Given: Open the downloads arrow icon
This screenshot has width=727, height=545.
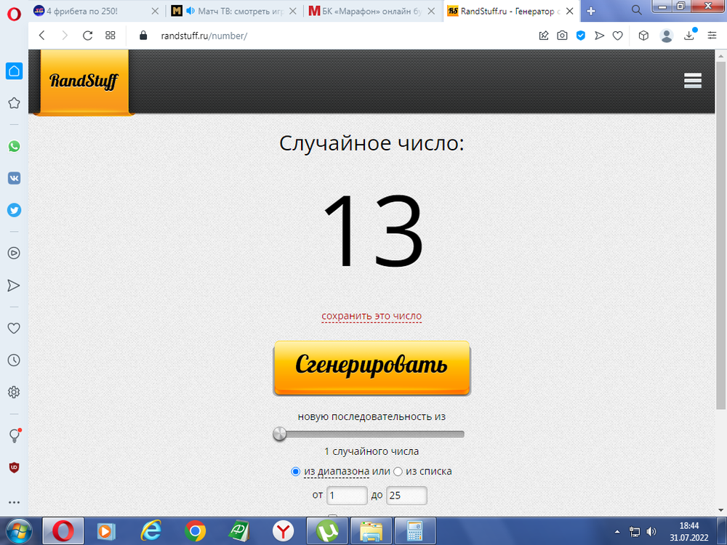Looking at the screenshot, I should 689,36.
